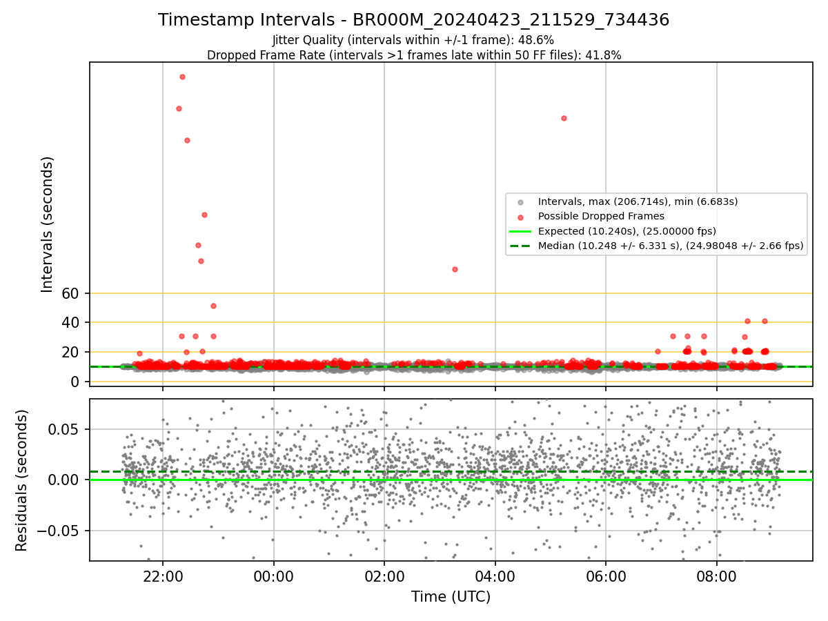Image resolution: width=828 pixels, height=621 pixels.
Task: Click the 'Intervals (seconds)' y-axis label
Action: [x=48, y=224]
